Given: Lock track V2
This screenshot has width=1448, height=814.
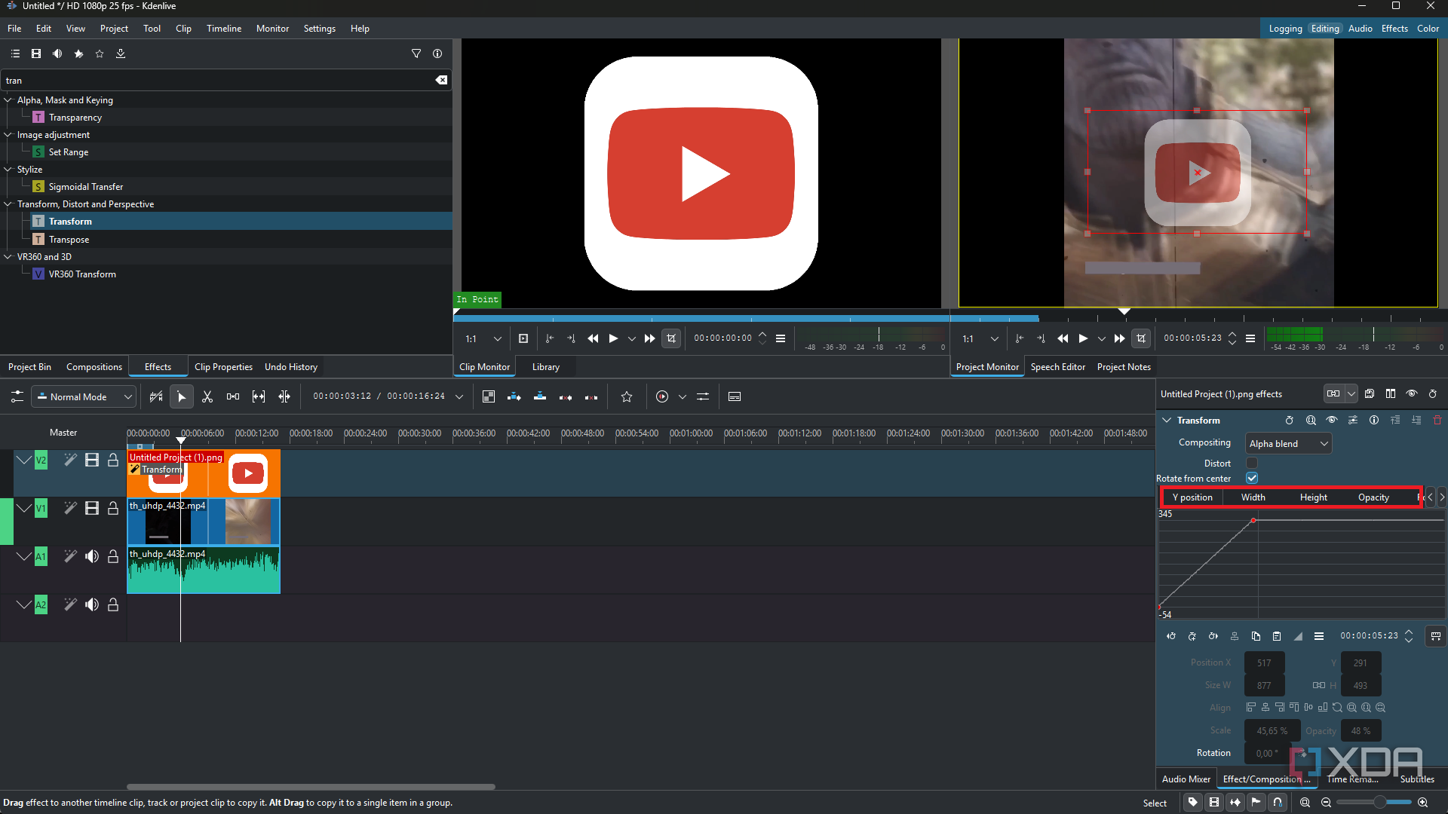Looking at the screenshot, I should [x=113, y=460].
